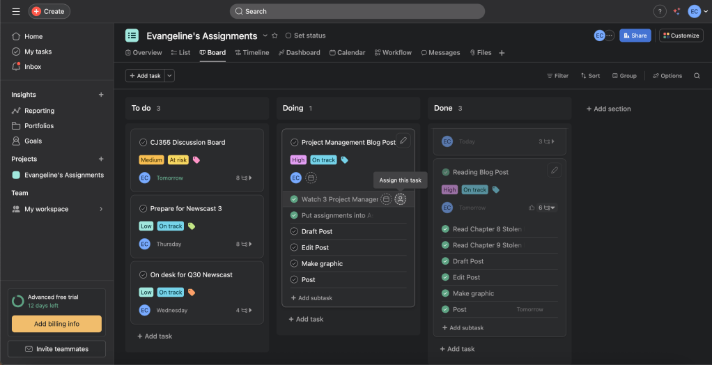Screen dimensions: 712x365
Task: Mark CJ355 Discussion Board task complete
Action: tap(144, 142)
